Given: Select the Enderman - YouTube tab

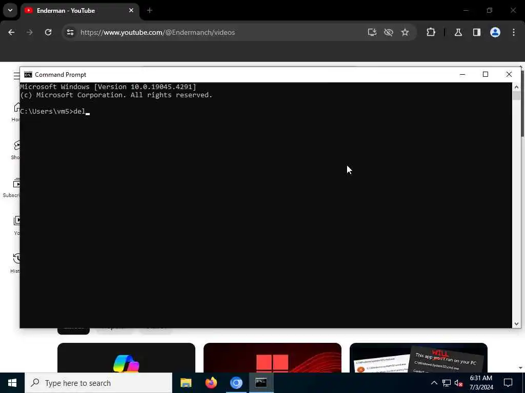Looking at the screenshot, I should pos(80,11).
